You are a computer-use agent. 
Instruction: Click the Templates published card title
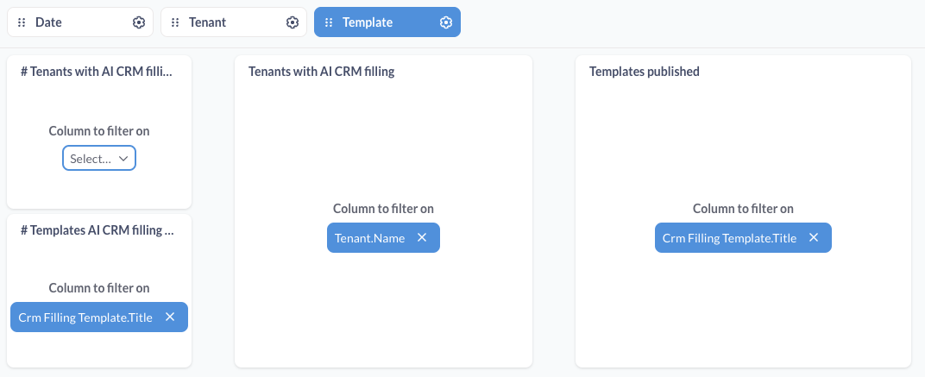(x=645, y=72)
